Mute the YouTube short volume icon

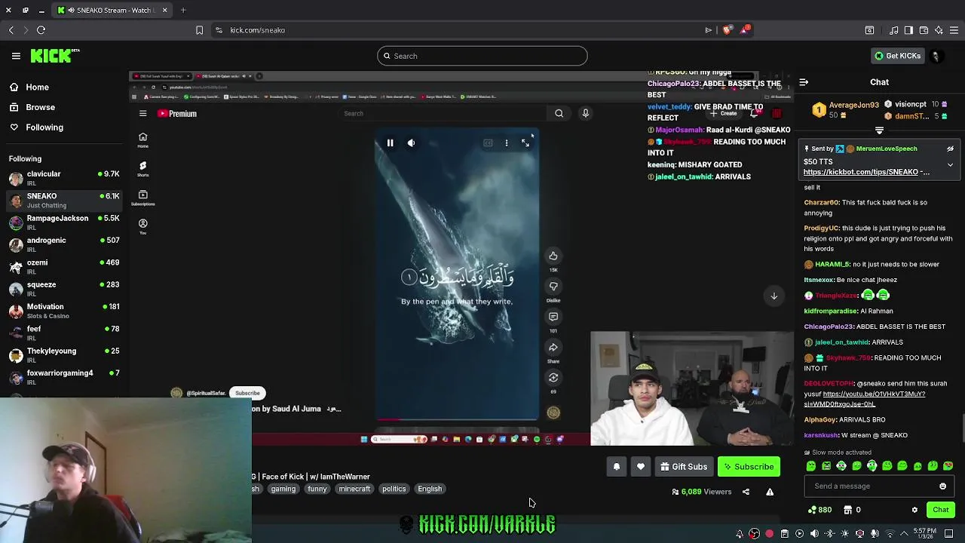click(411, 143)
